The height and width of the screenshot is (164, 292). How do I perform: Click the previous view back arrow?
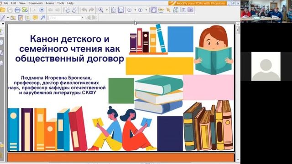51,10
